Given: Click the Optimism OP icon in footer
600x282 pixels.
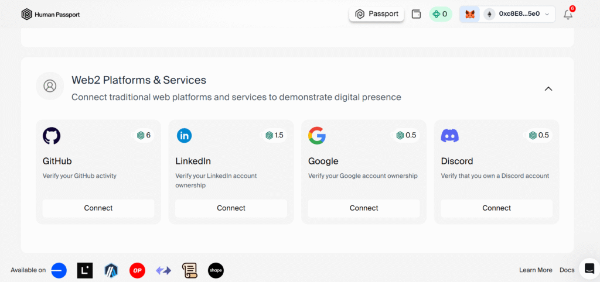Looking at the screenshot, I should 137,270.
